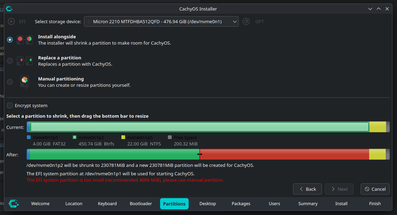This screenshot has width=397, height=215.
Task: Click the red new CachyOS partition in After bar
Action: pyautogui.click(x=284, y=154)
